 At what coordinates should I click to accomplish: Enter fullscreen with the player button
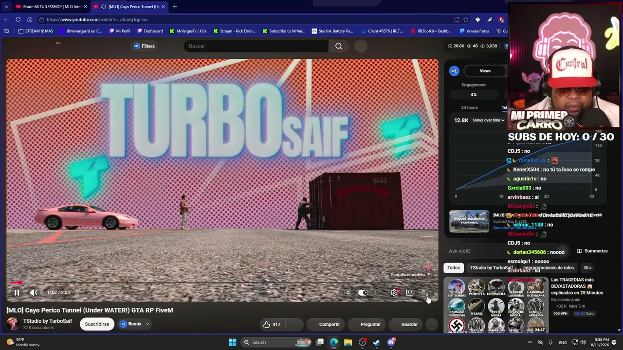point(425,293)
